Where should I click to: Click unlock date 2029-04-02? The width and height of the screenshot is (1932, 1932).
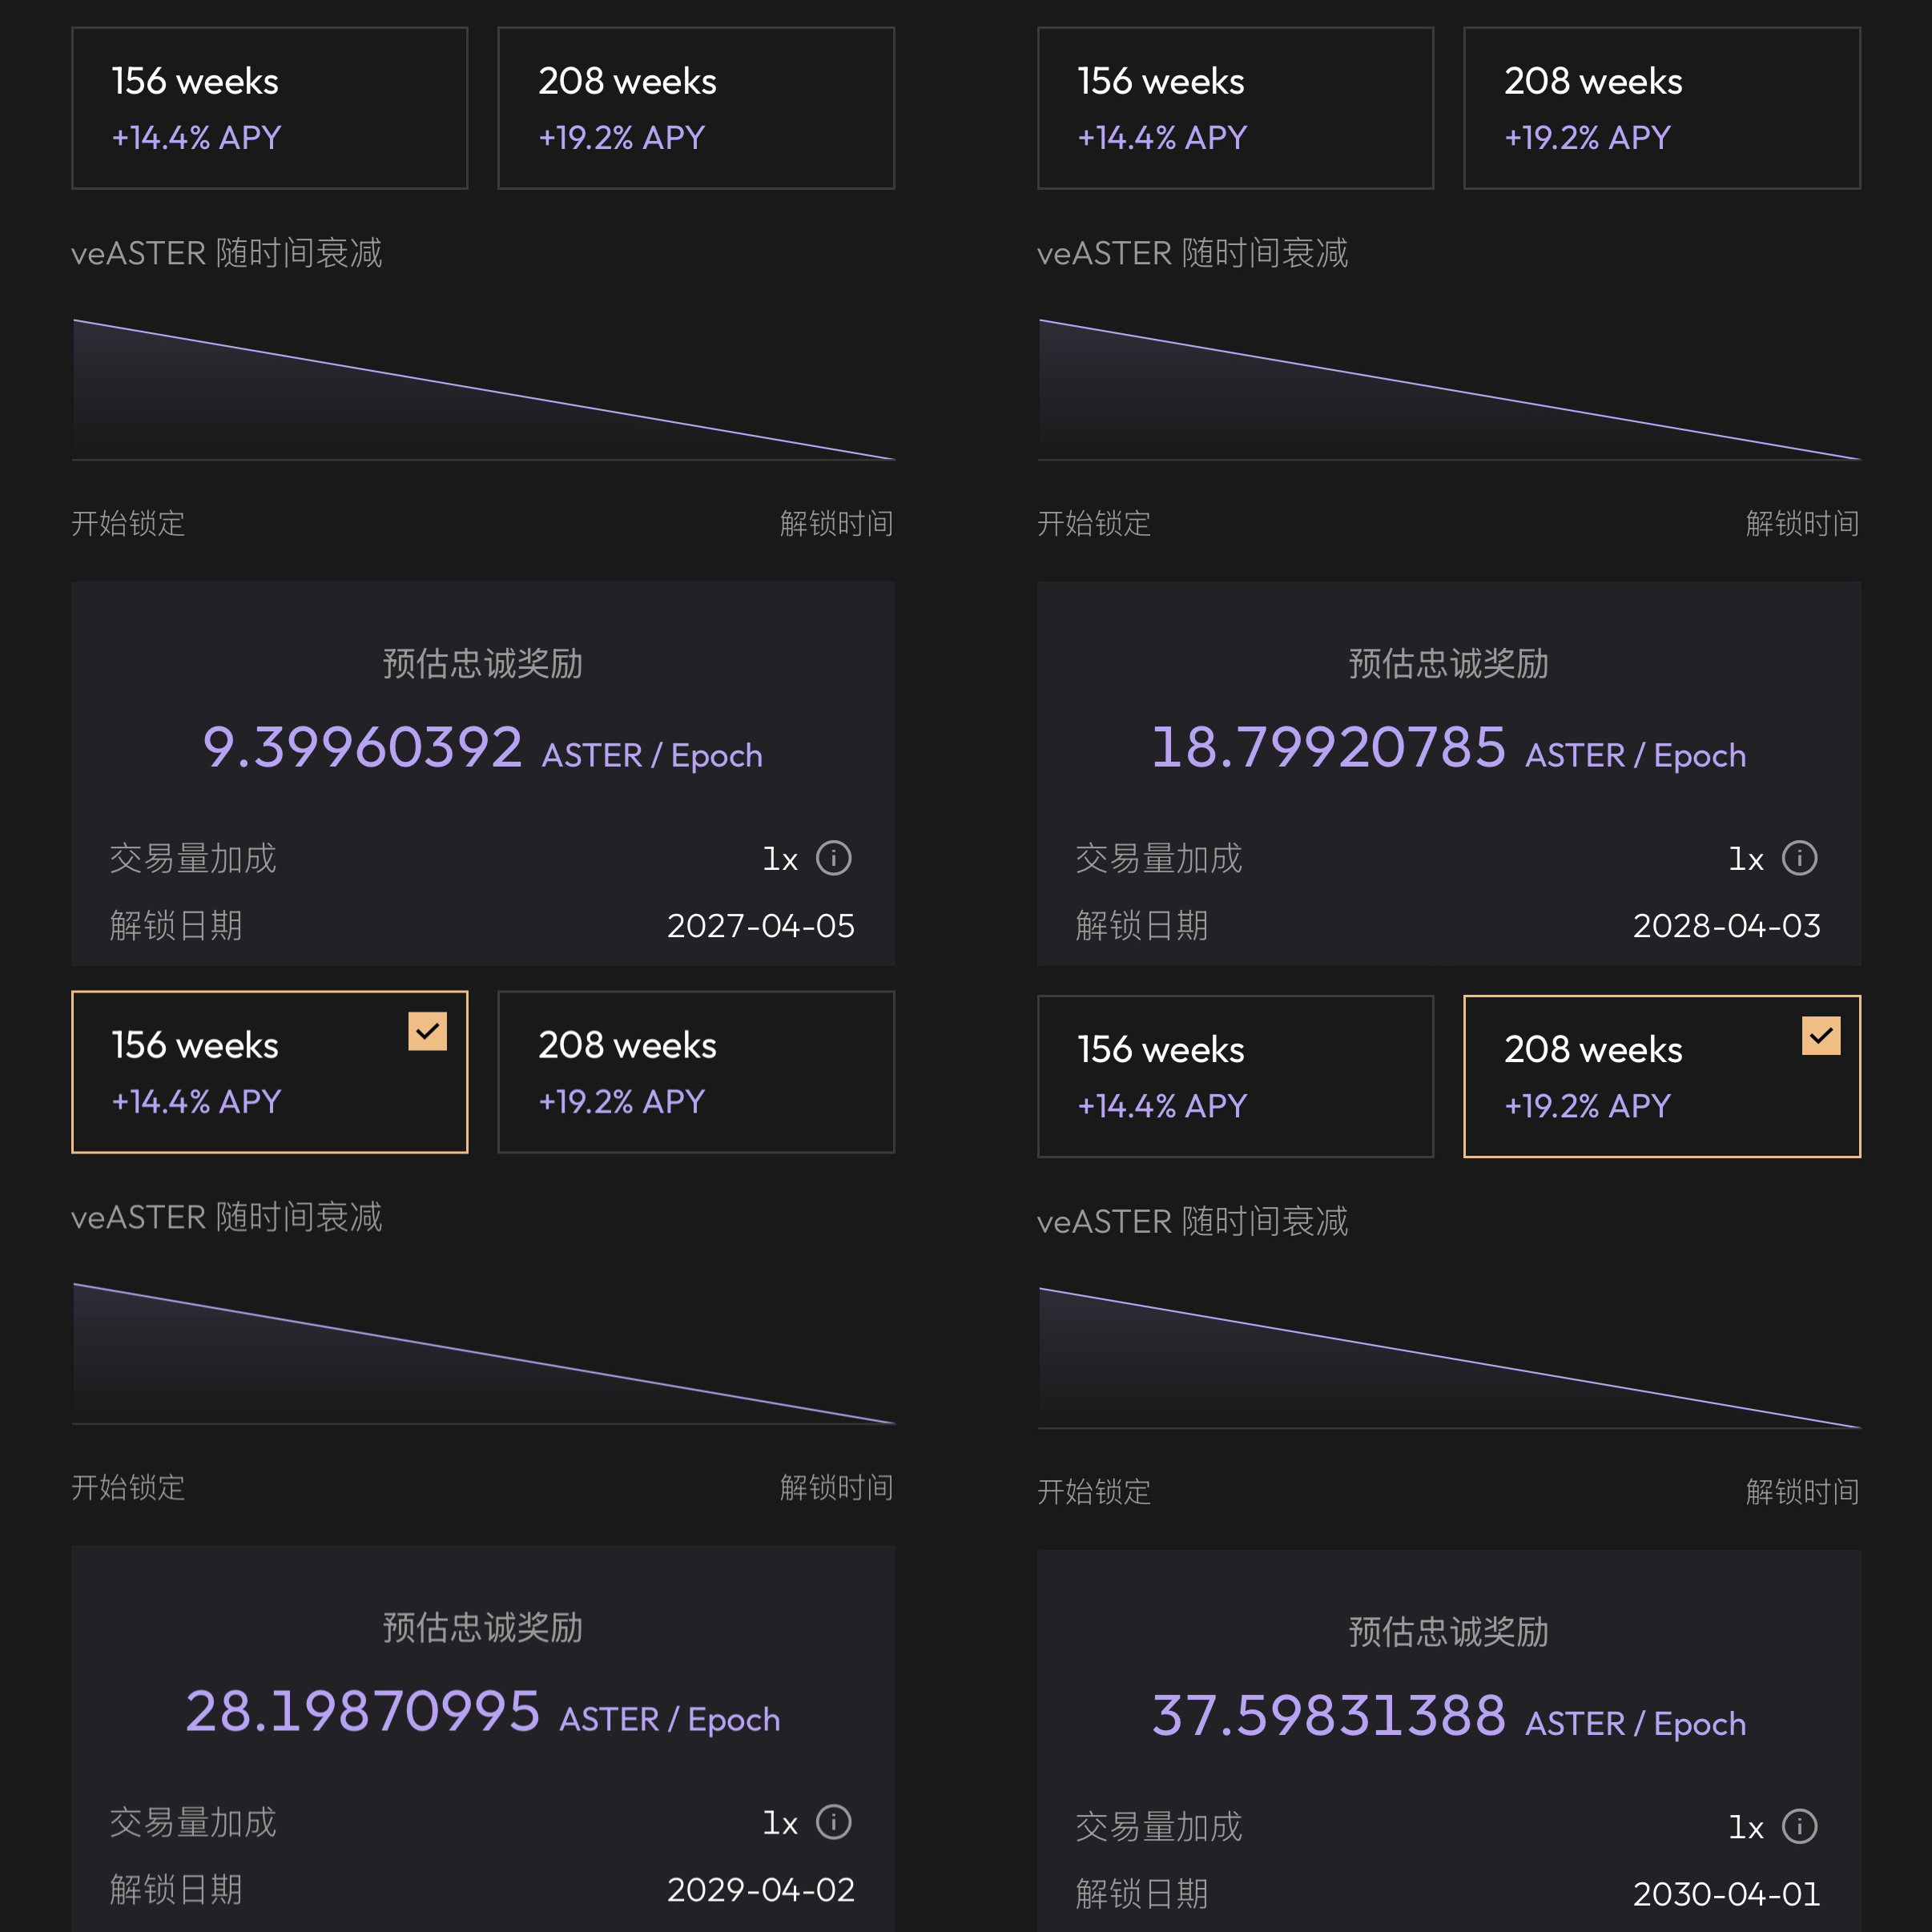[760, 1890]
